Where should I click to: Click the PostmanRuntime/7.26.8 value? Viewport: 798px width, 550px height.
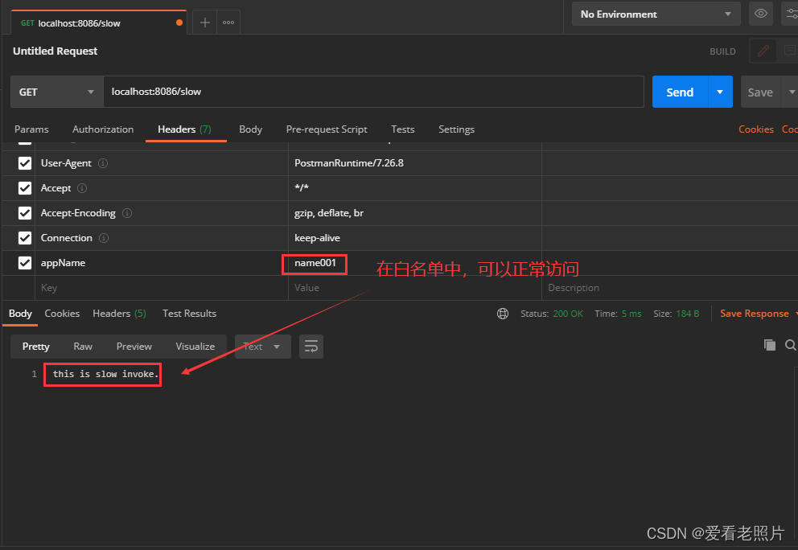[x=349, y=163]
